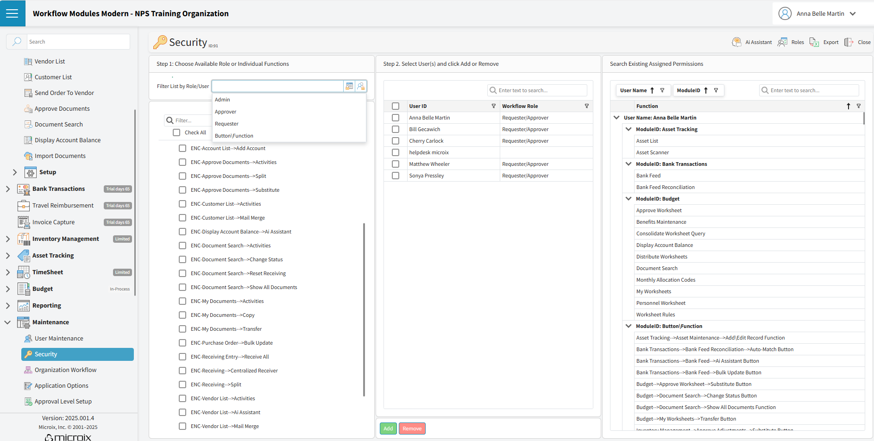Open Organization Workflow in sidebar
874x441 pixels.
tap(65, 370)
